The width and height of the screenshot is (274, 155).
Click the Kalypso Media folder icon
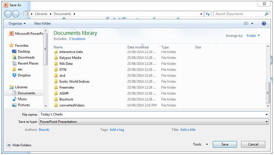(56, 57)
